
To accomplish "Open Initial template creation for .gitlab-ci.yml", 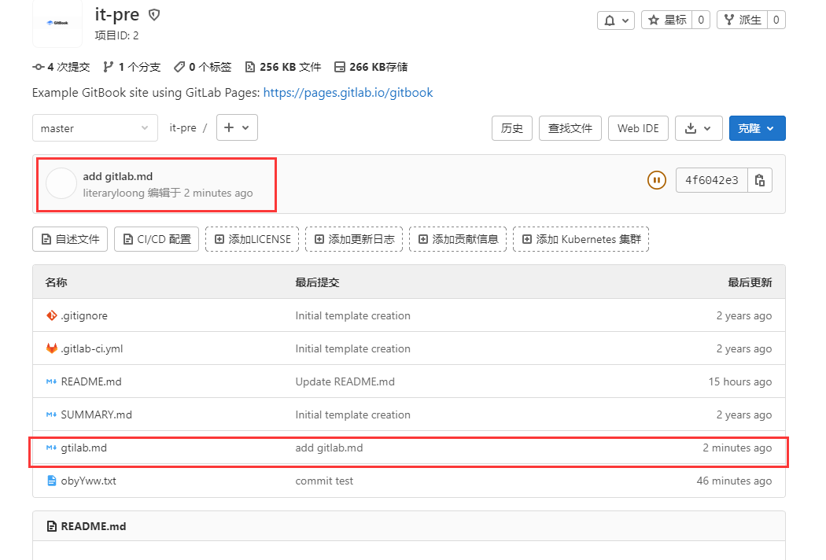I will [x=353, y=348].
